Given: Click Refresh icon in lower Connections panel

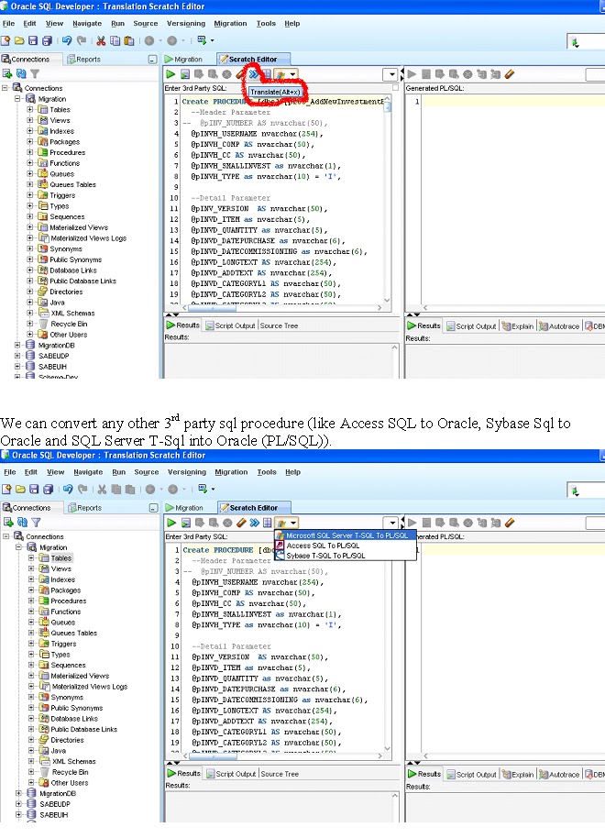Looking at the screenshot, I should (x=22, y=523).
